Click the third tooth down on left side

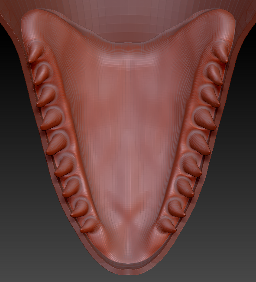pos(46,97)
